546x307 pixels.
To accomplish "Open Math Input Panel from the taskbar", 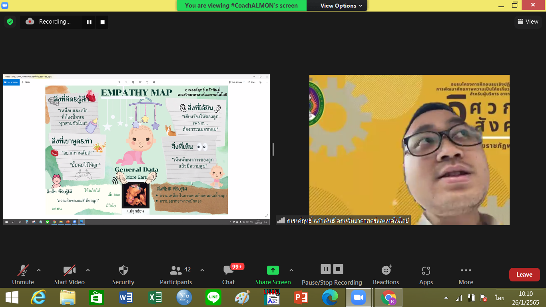I will click(x=184, y=297).
